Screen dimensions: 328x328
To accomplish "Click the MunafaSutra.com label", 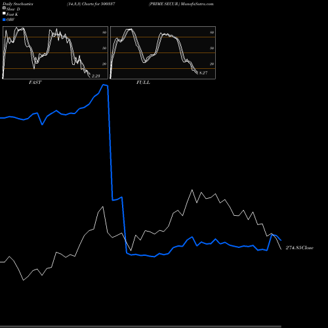I will (x=197, y=4).
